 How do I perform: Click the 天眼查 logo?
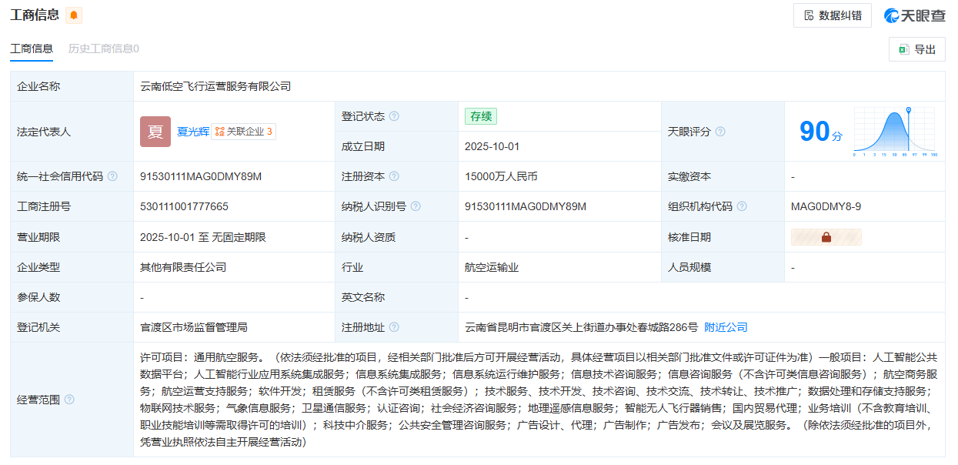914,15
